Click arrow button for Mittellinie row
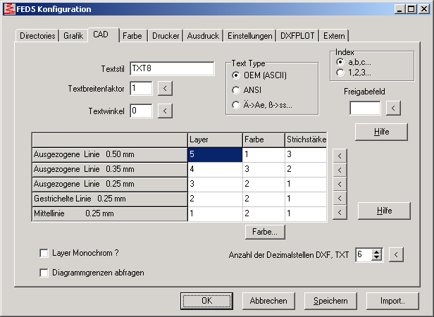The image size is (434, 317). click(340, 213)
